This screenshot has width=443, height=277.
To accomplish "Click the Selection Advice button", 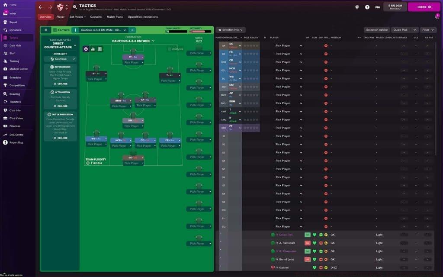I will (x=377, y=30).
